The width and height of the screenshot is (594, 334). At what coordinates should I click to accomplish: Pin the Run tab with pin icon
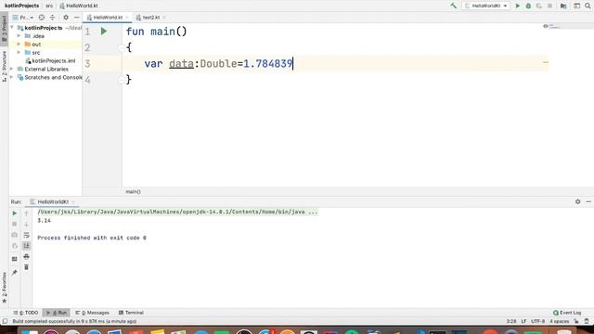click(x=15, y=273)
